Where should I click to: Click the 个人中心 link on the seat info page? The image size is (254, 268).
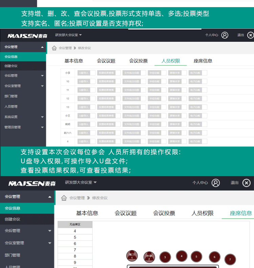point(200,183)
